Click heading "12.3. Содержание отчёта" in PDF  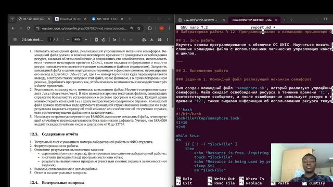point(54,134)
